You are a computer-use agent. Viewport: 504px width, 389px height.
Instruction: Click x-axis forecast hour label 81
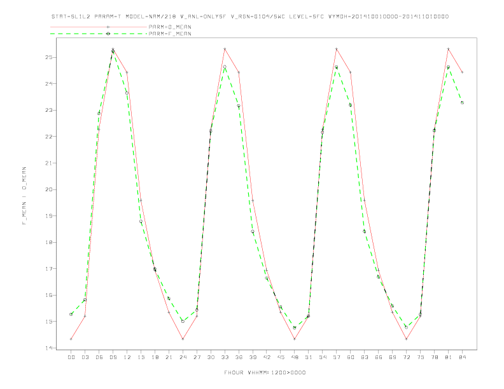tap(449, 357)
